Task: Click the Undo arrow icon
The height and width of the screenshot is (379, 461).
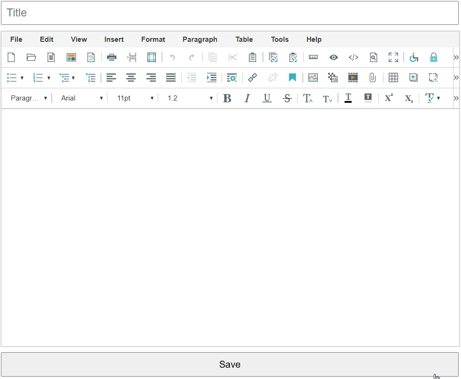Action: (x=172, y=57)
